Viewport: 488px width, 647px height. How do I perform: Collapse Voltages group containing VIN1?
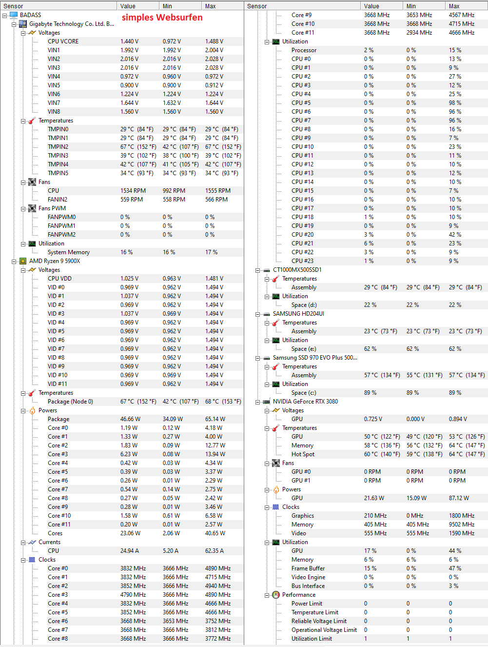[x=23, y=33]
